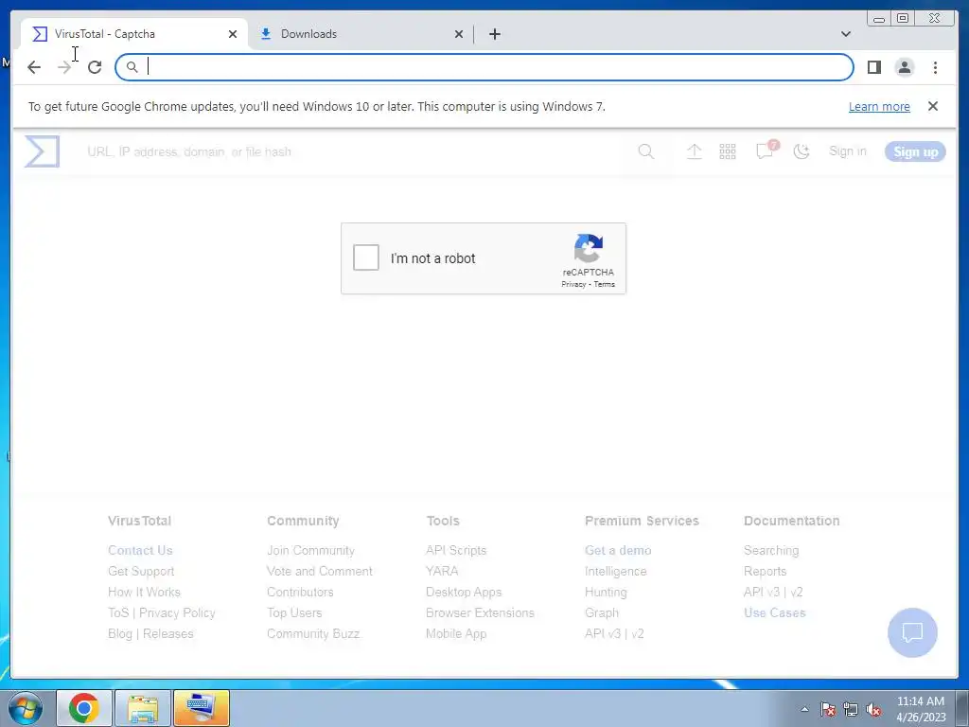
Task: Open a new tab with plus button
Action: (x=494, y=34)
